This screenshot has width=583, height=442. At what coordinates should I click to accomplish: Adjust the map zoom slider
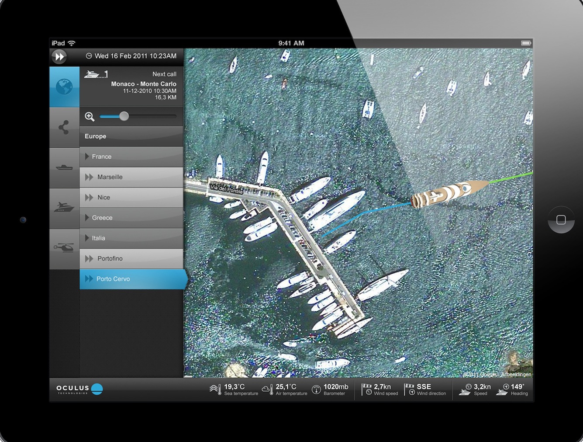point(124,116)
